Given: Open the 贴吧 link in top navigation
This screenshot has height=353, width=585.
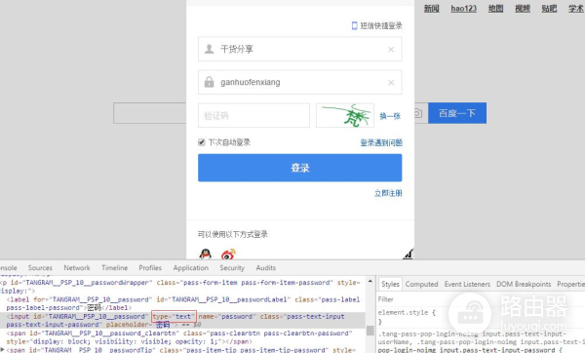Looking at the screenshot, I should point(549,8).
